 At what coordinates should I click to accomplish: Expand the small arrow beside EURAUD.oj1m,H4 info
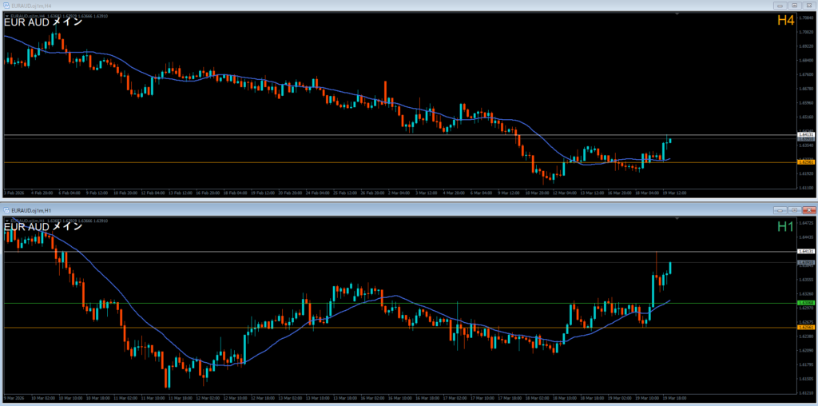7,15
